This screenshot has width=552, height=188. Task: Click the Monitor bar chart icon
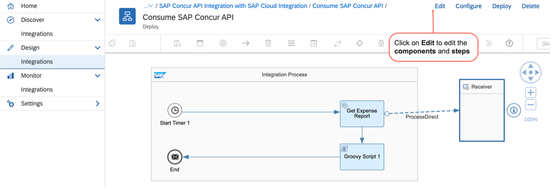click(x=11, y=76)
